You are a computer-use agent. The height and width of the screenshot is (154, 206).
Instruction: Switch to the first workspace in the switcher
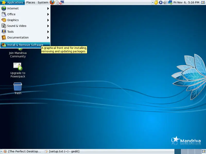click(178, 151)
